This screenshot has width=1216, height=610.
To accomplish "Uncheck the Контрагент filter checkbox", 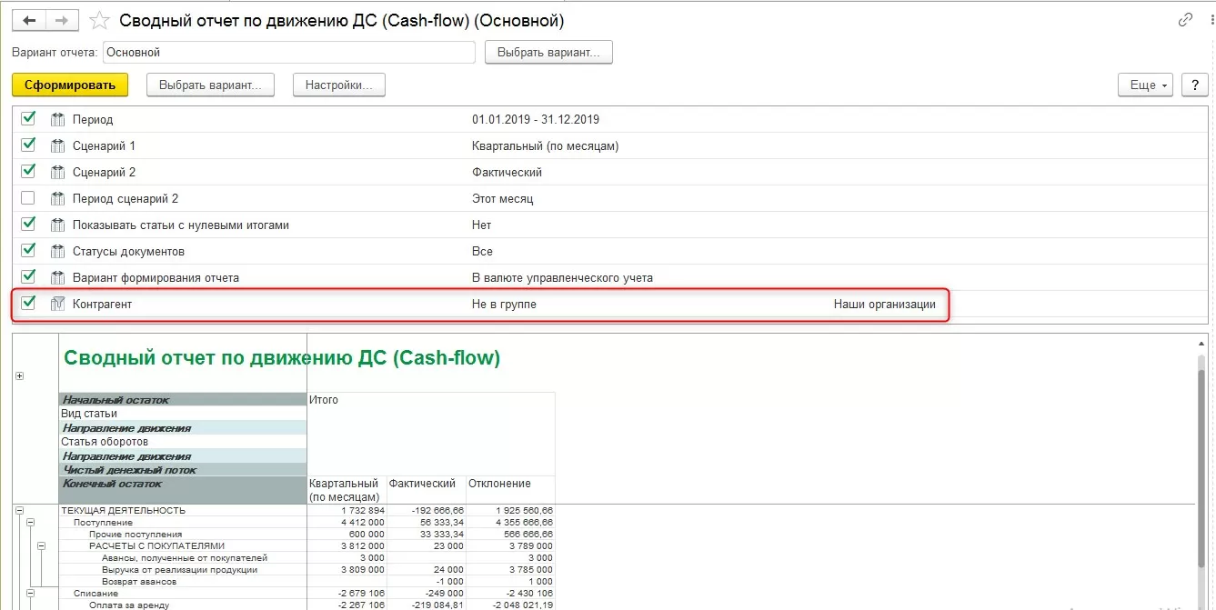I will click(28, 303).
